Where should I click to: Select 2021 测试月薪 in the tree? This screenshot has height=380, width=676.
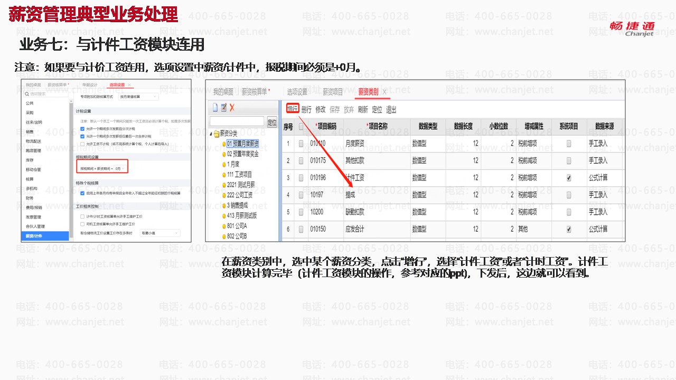(x=241, y=185)
